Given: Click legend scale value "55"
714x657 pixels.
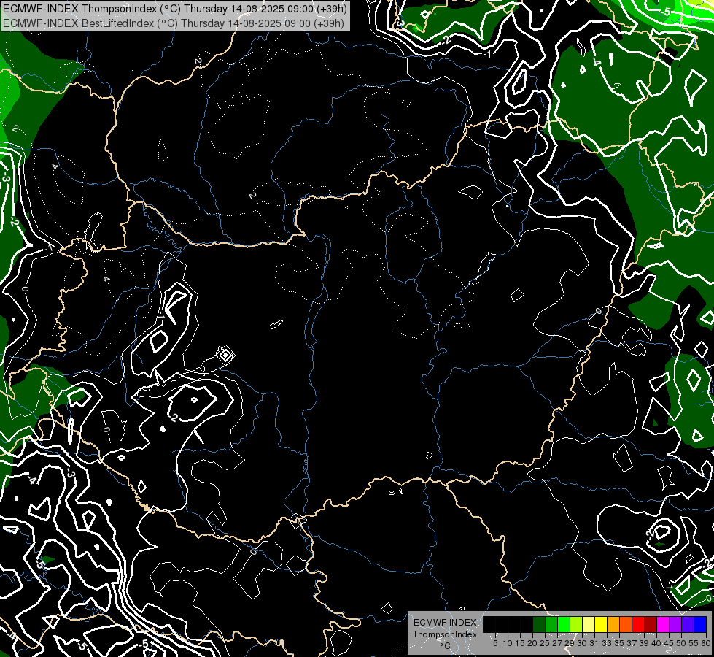Looking at the screenshot, I should coord(694,643).
